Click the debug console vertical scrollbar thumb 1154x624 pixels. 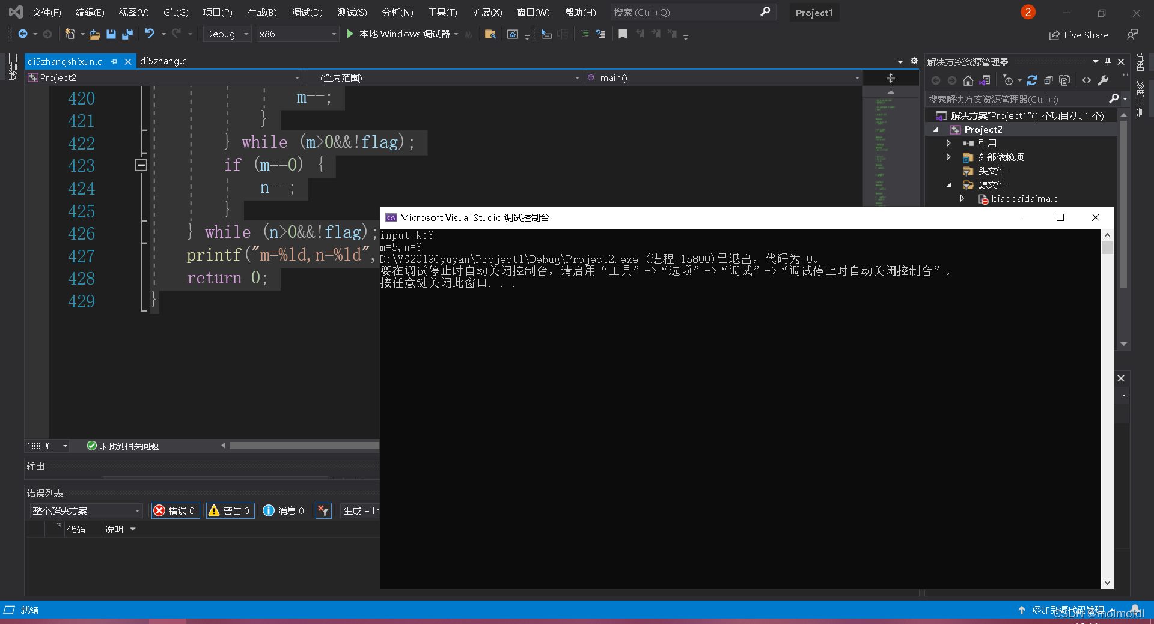[1107, 248]
